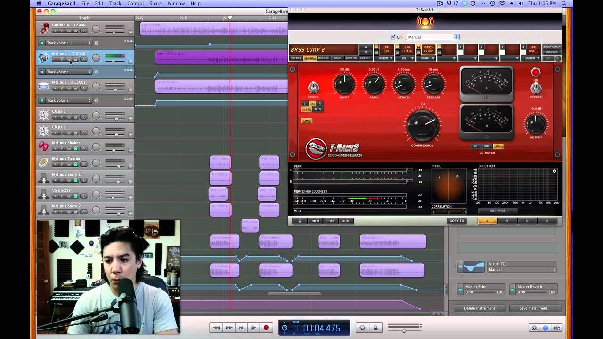
Task: Toggle the compressor Link button
Action: click(x=307, y=121)
